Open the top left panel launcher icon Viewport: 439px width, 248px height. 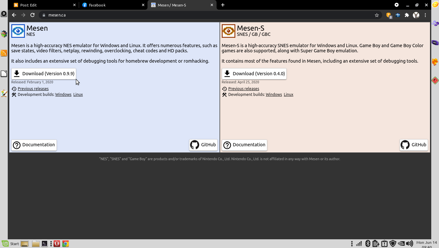pos(4,14)
